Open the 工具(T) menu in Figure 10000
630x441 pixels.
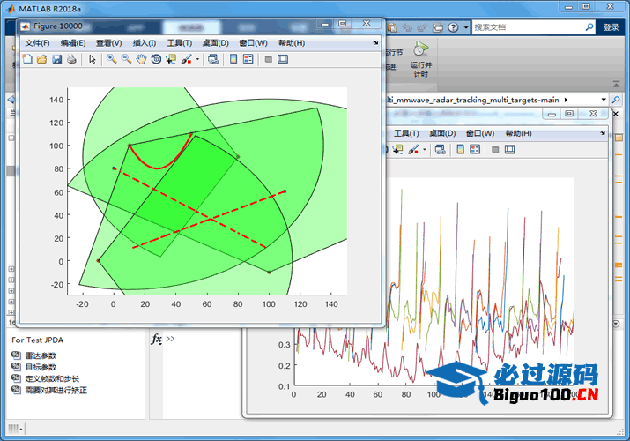180,43
